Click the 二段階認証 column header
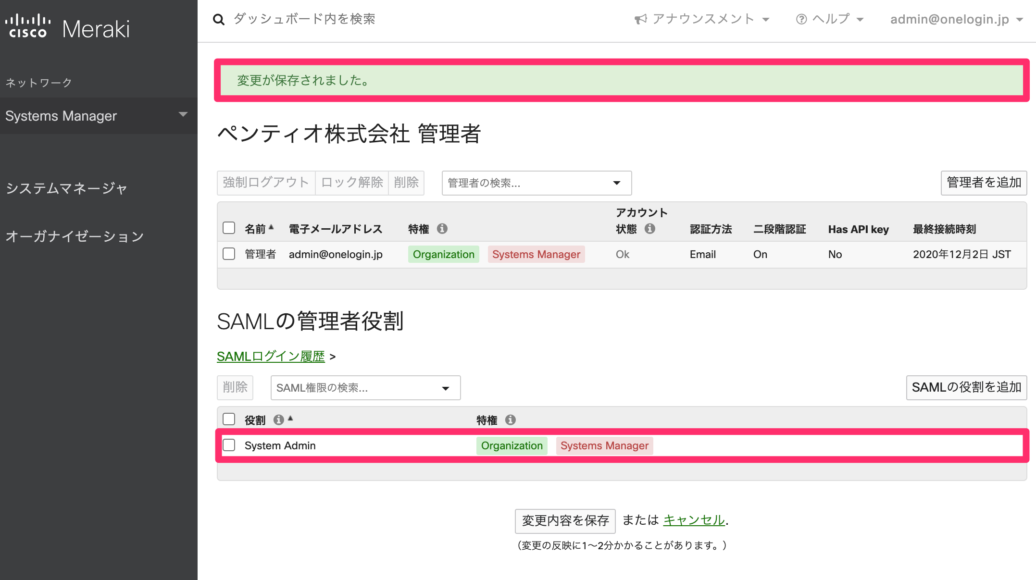1036x580 pixels. [780, 229]
